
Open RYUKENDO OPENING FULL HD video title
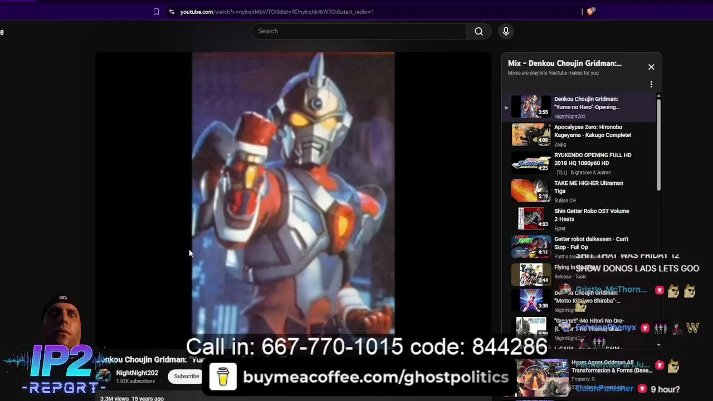[593, 159]
